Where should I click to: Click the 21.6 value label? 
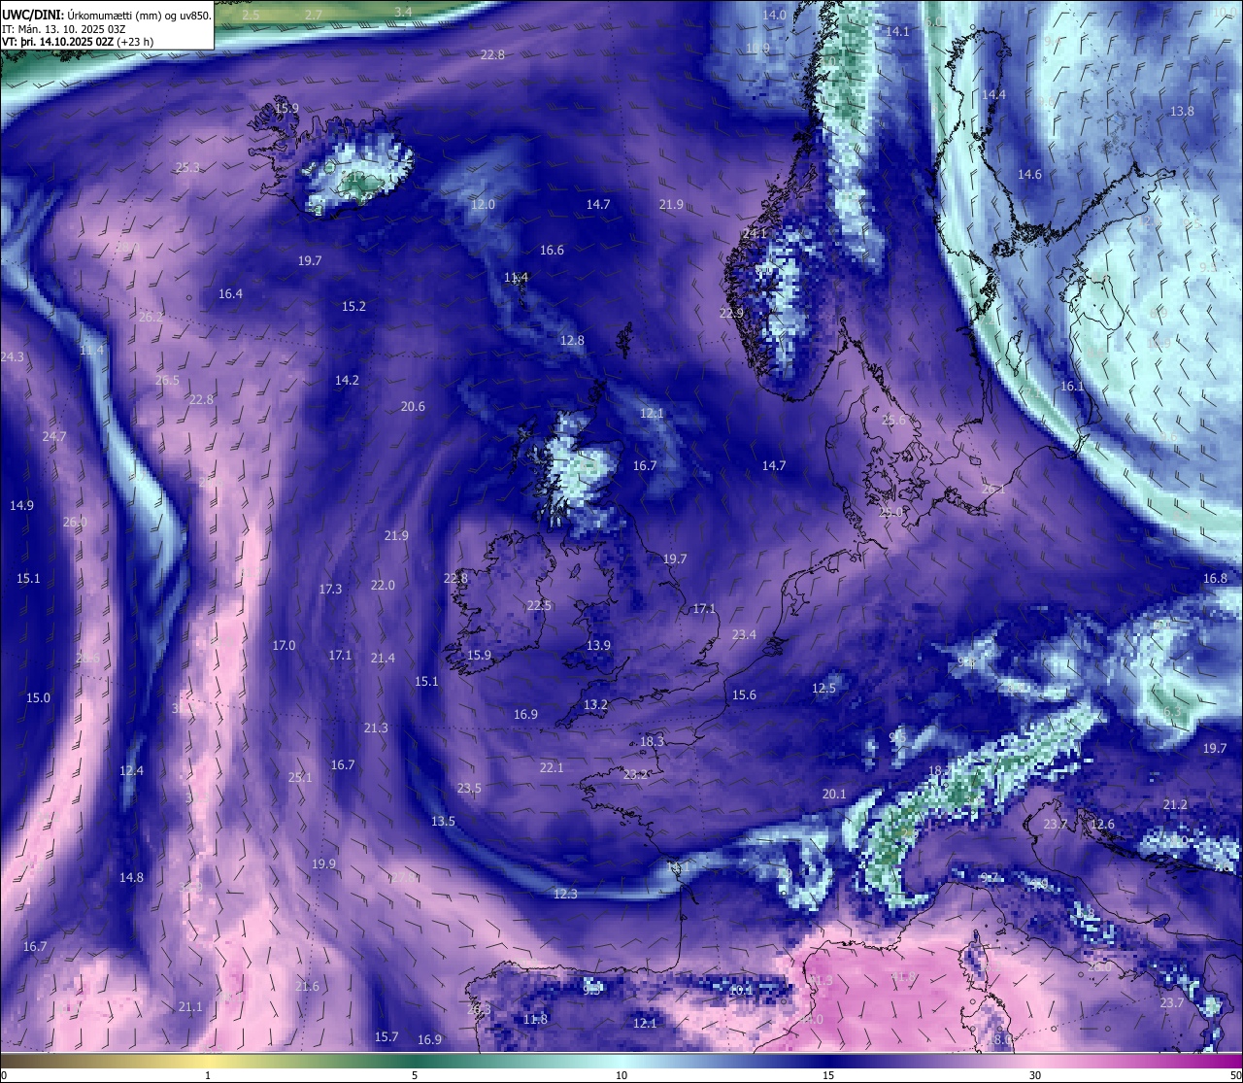click(307, 986)
